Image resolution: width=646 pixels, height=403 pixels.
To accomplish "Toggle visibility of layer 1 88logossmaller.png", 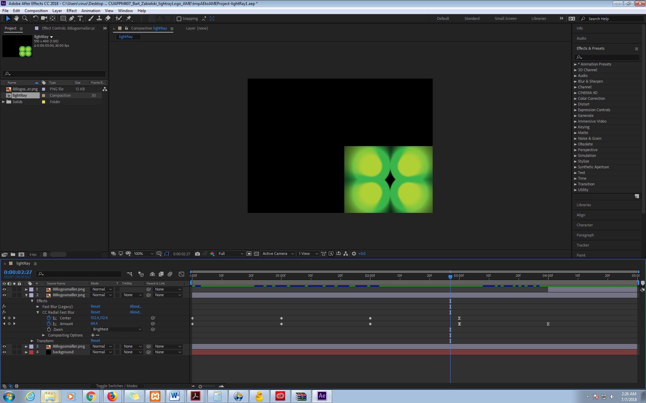I will pos(4,289).
